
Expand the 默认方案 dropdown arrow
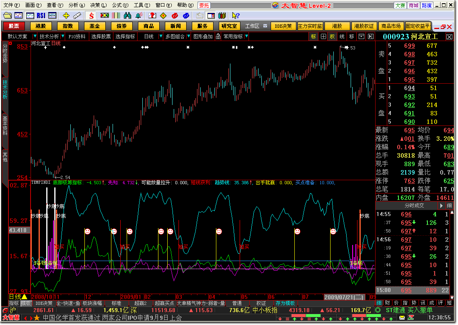point(35,36)
